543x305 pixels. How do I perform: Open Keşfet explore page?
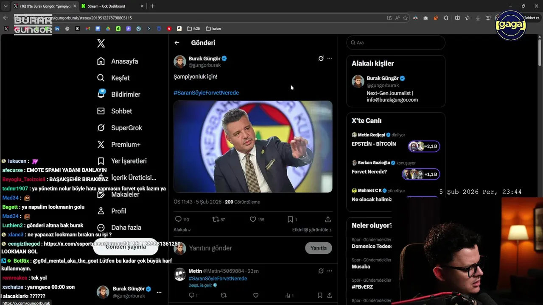pos(113,78)
